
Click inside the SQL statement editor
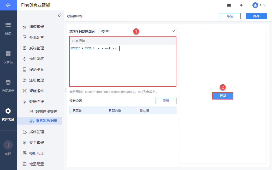(123, 65)
